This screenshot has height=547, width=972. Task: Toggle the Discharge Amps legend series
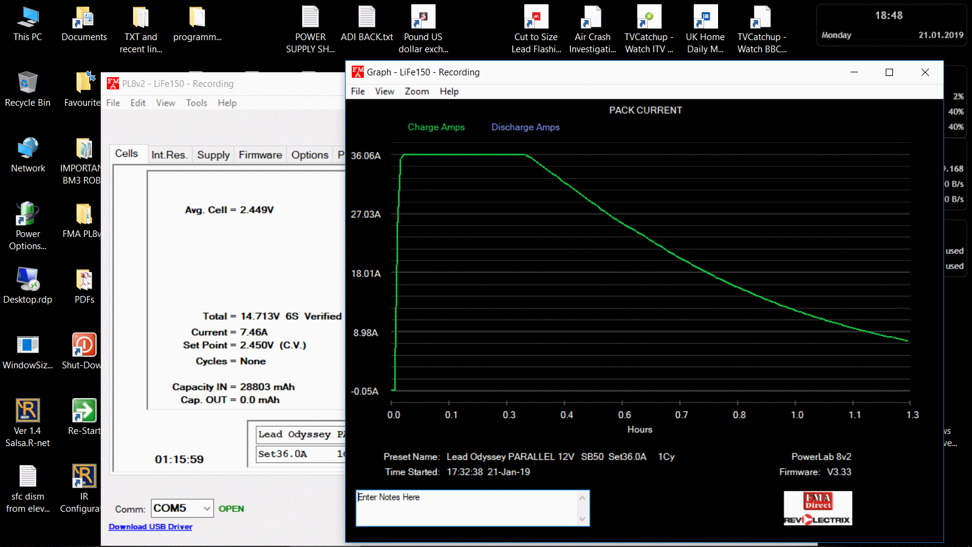coord(525,127)
